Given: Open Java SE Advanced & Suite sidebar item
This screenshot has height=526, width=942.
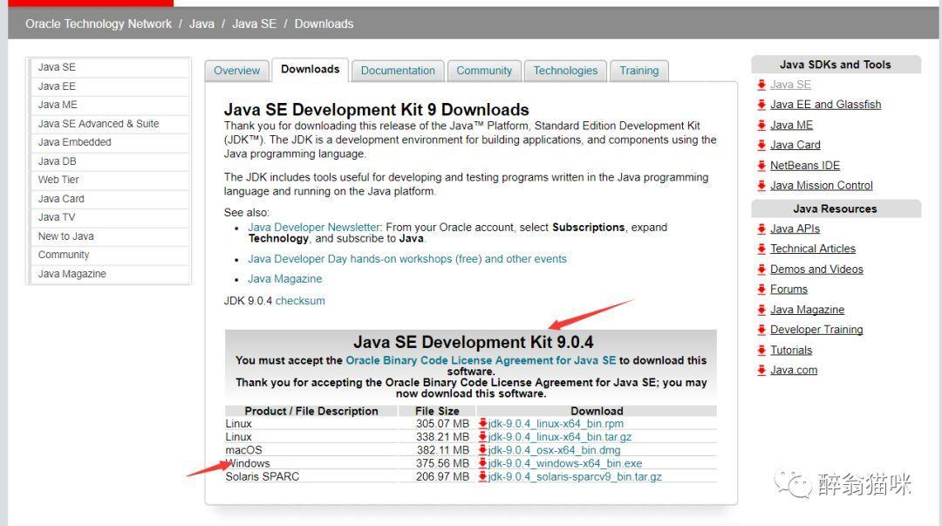Looking at the screenshot, I should pos(110,123).
